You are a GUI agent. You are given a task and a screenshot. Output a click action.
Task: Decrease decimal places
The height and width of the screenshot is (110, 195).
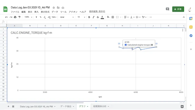[44, 17]
